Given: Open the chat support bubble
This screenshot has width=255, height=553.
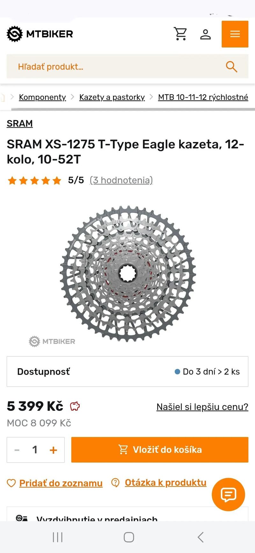Looking at the screenshot, I should pyautogui.click(x=228, y=494).
